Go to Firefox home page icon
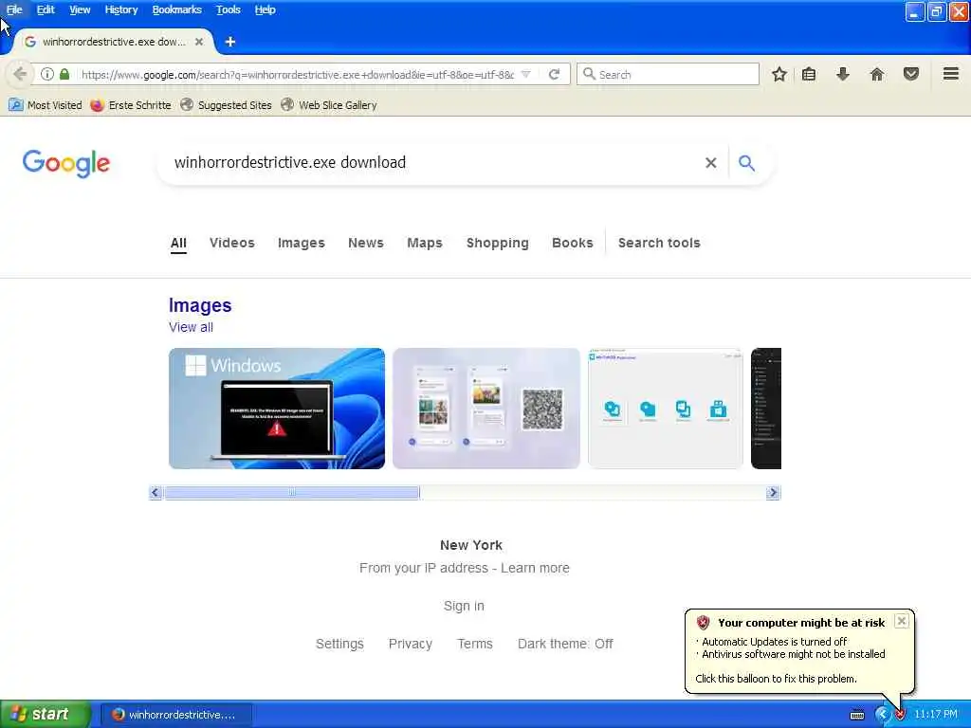This screenshot has height=728, width=971. (x=876, y=74)
